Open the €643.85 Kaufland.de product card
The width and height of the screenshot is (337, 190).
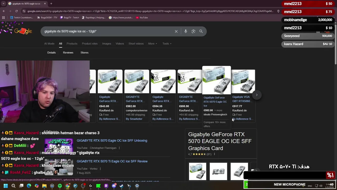[x=110, y=96]
